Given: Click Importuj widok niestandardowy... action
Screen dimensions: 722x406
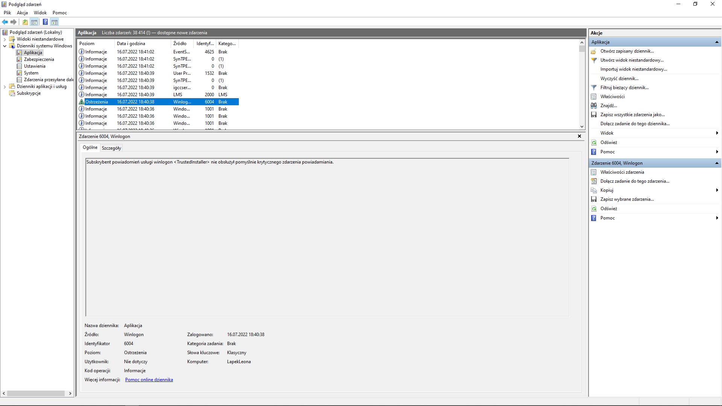Looking at the screenshot, I should pyautogui.click(x=634, y=69).
